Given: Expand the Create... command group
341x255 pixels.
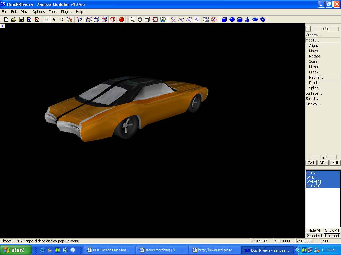Looking at the screenshot, I should 313,35.
